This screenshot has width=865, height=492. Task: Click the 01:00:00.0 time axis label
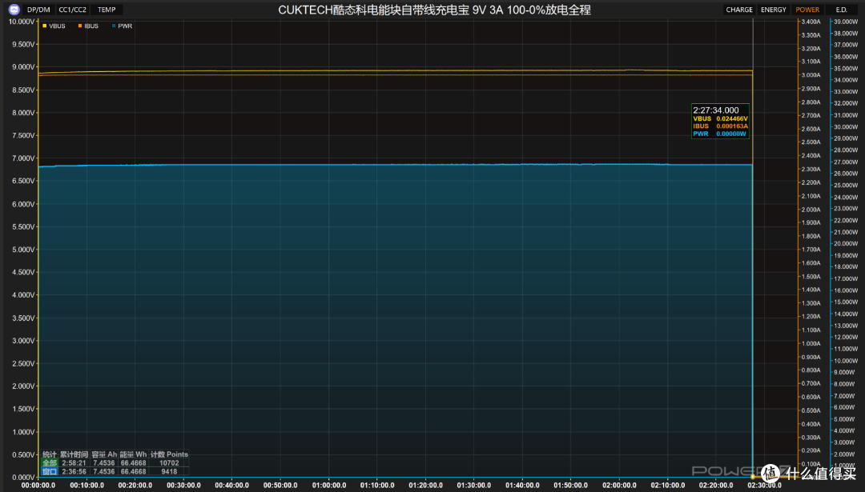pos(329,486)
